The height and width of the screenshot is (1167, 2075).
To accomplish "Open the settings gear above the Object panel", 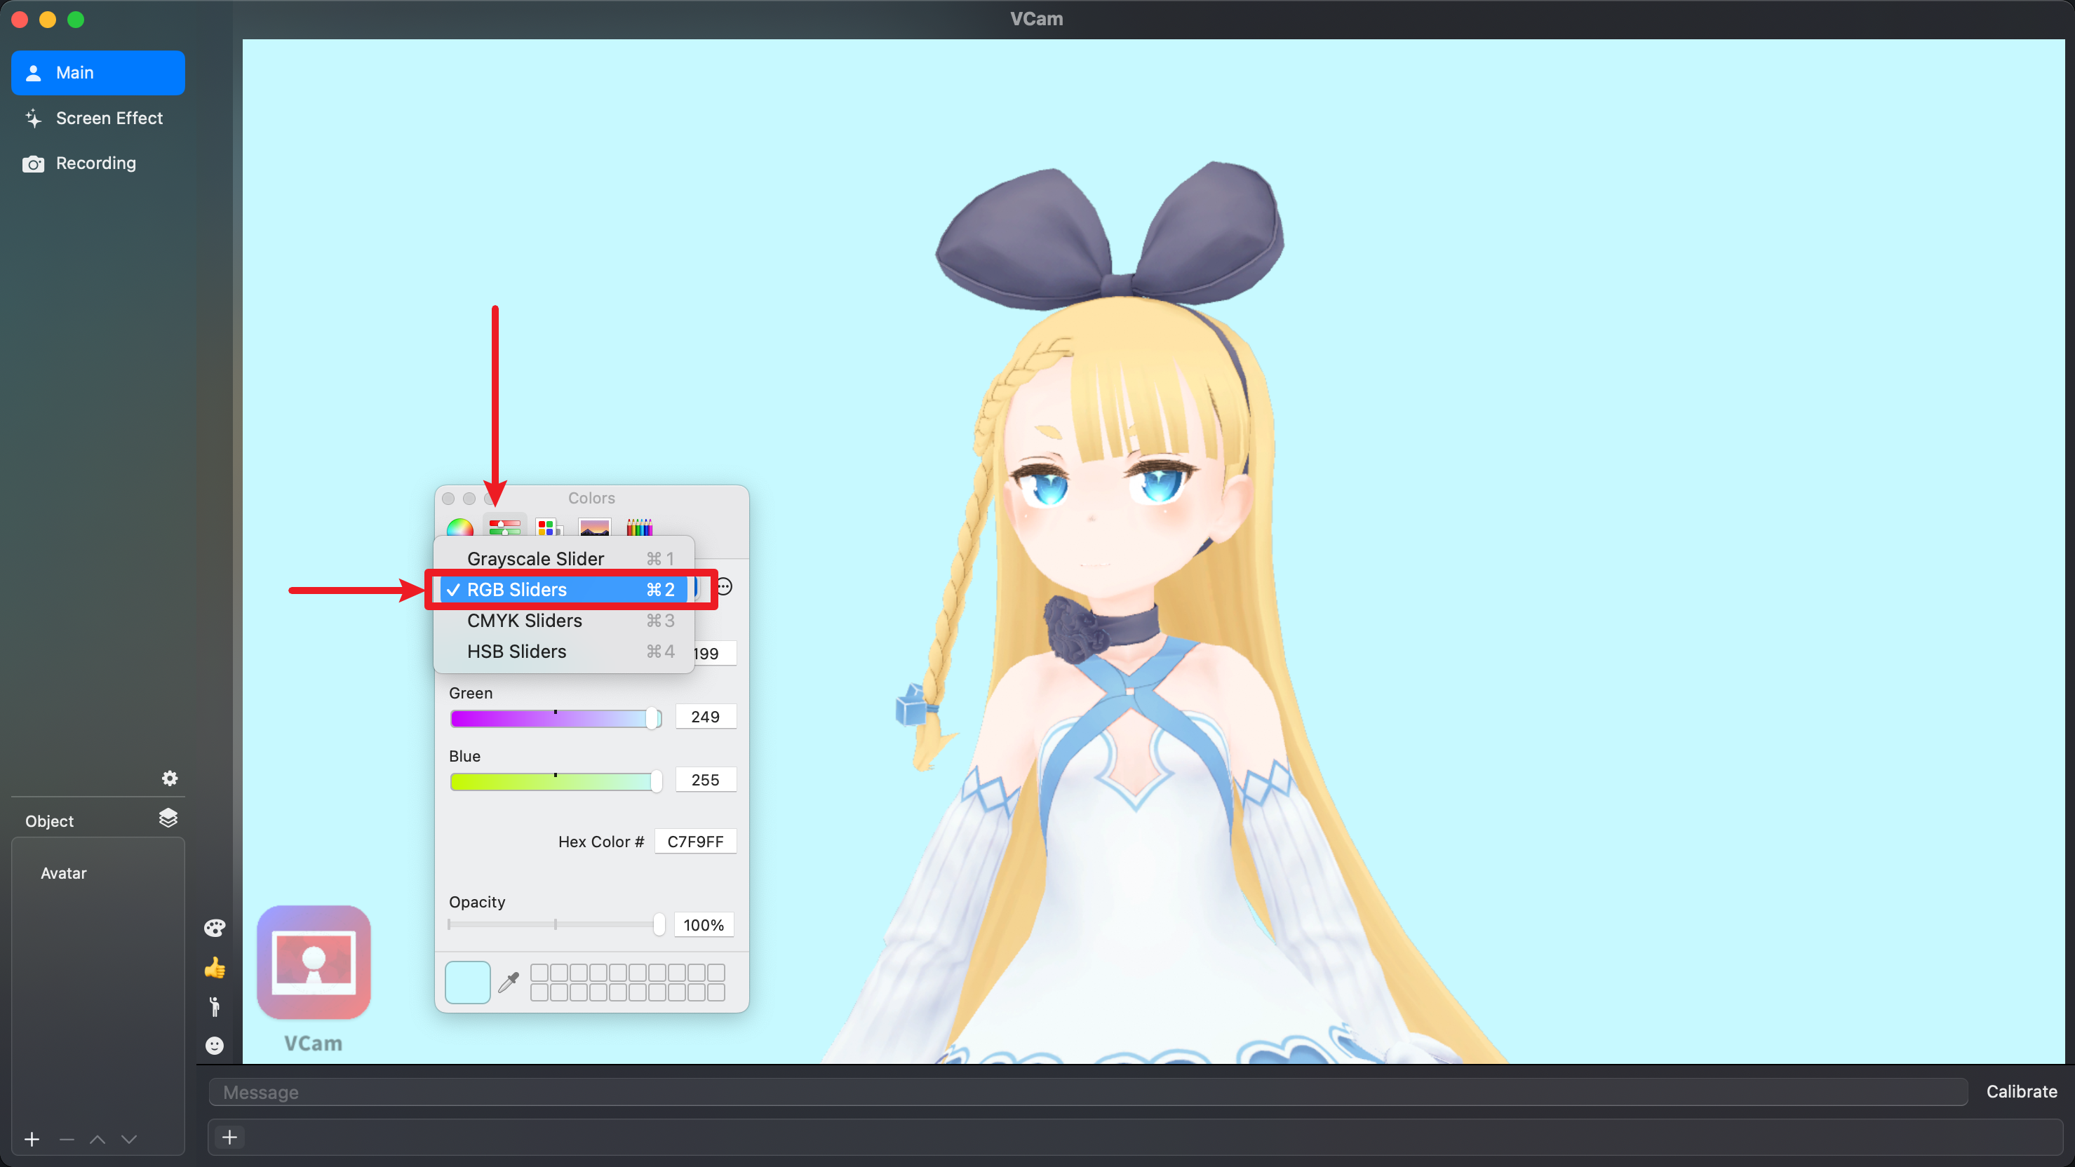I will (169, 778).
